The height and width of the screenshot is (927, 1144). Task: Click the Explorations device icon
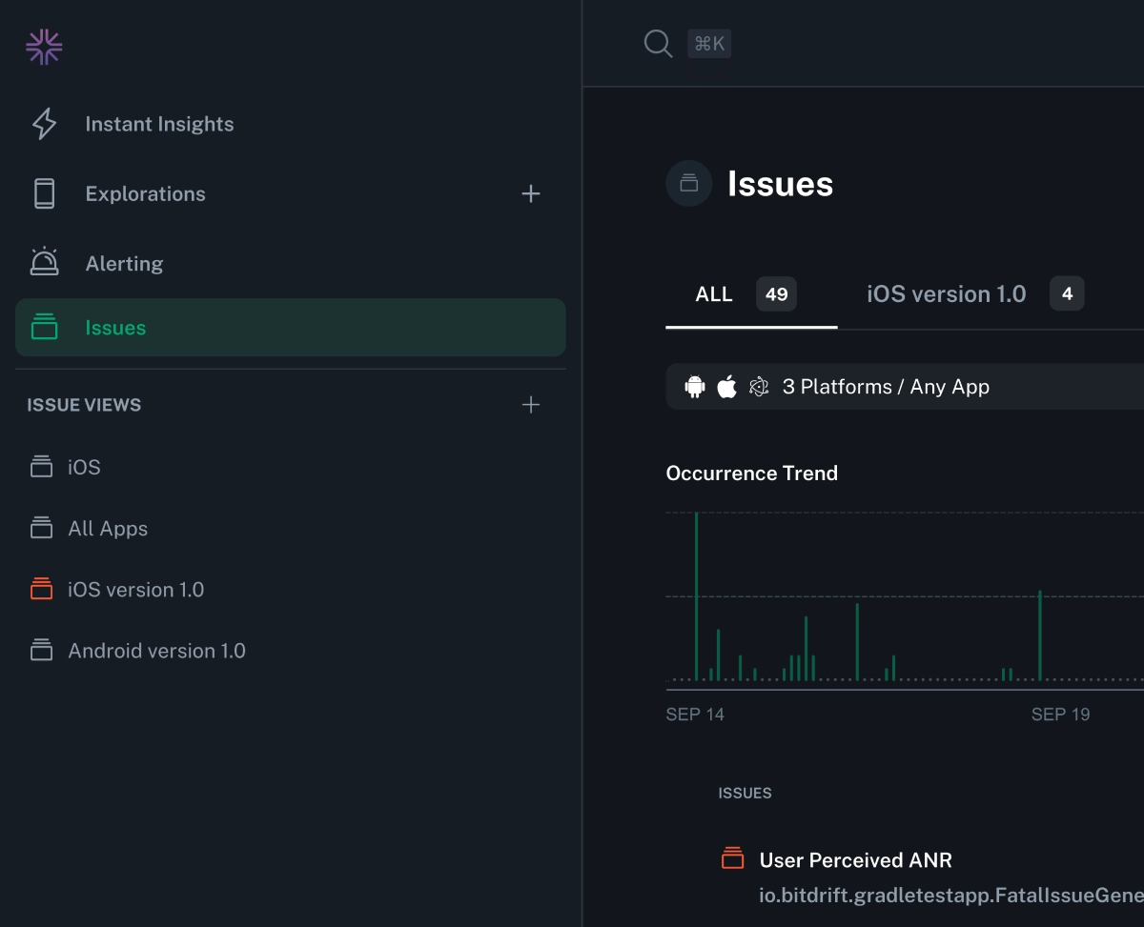click(x=44, y=192)
